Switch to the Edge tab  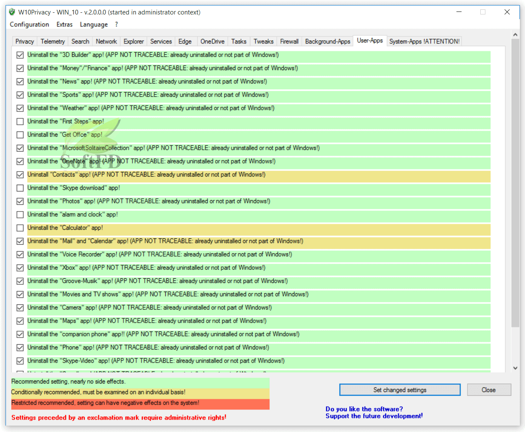[x=185, y=41]
